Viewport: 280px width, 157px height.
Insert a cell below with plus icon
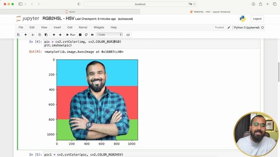pos(25,35)
